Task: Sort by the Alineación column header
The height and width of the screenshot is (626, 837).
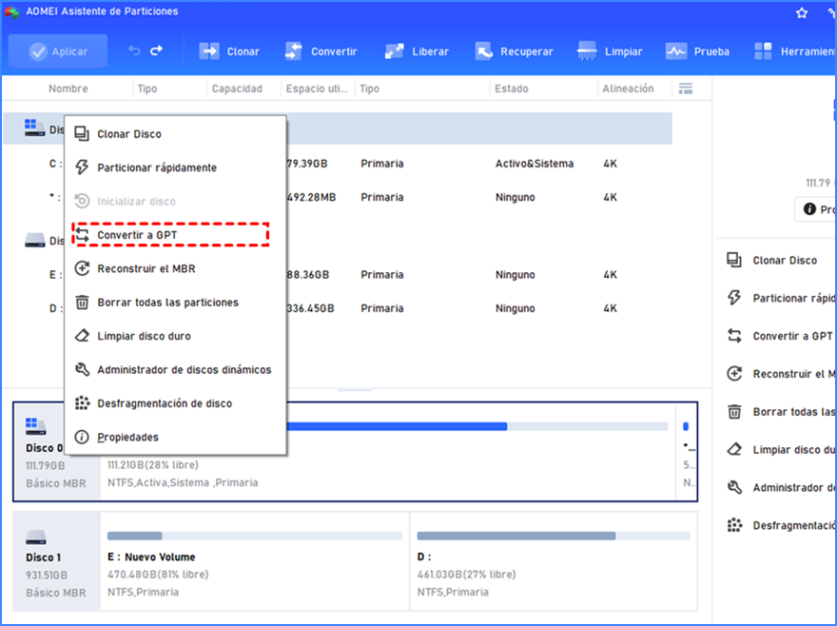Action: click(628, 88)
